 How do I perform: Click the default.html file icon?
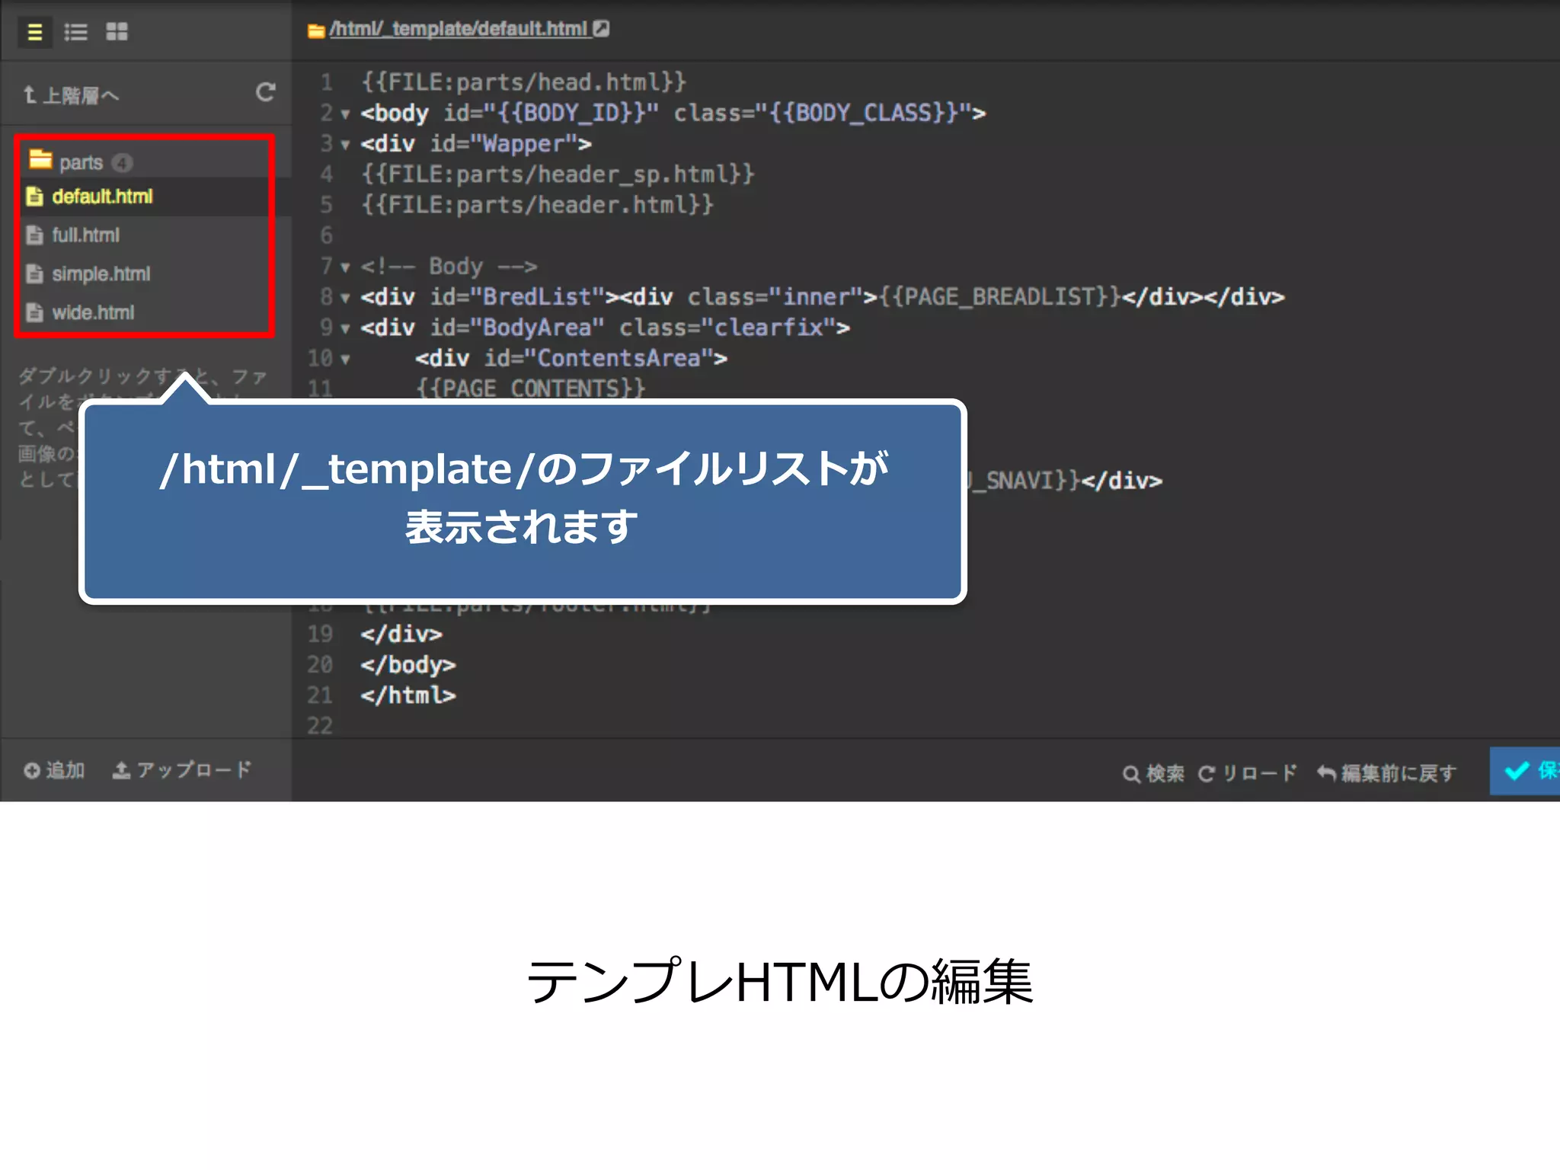point(35,197)
